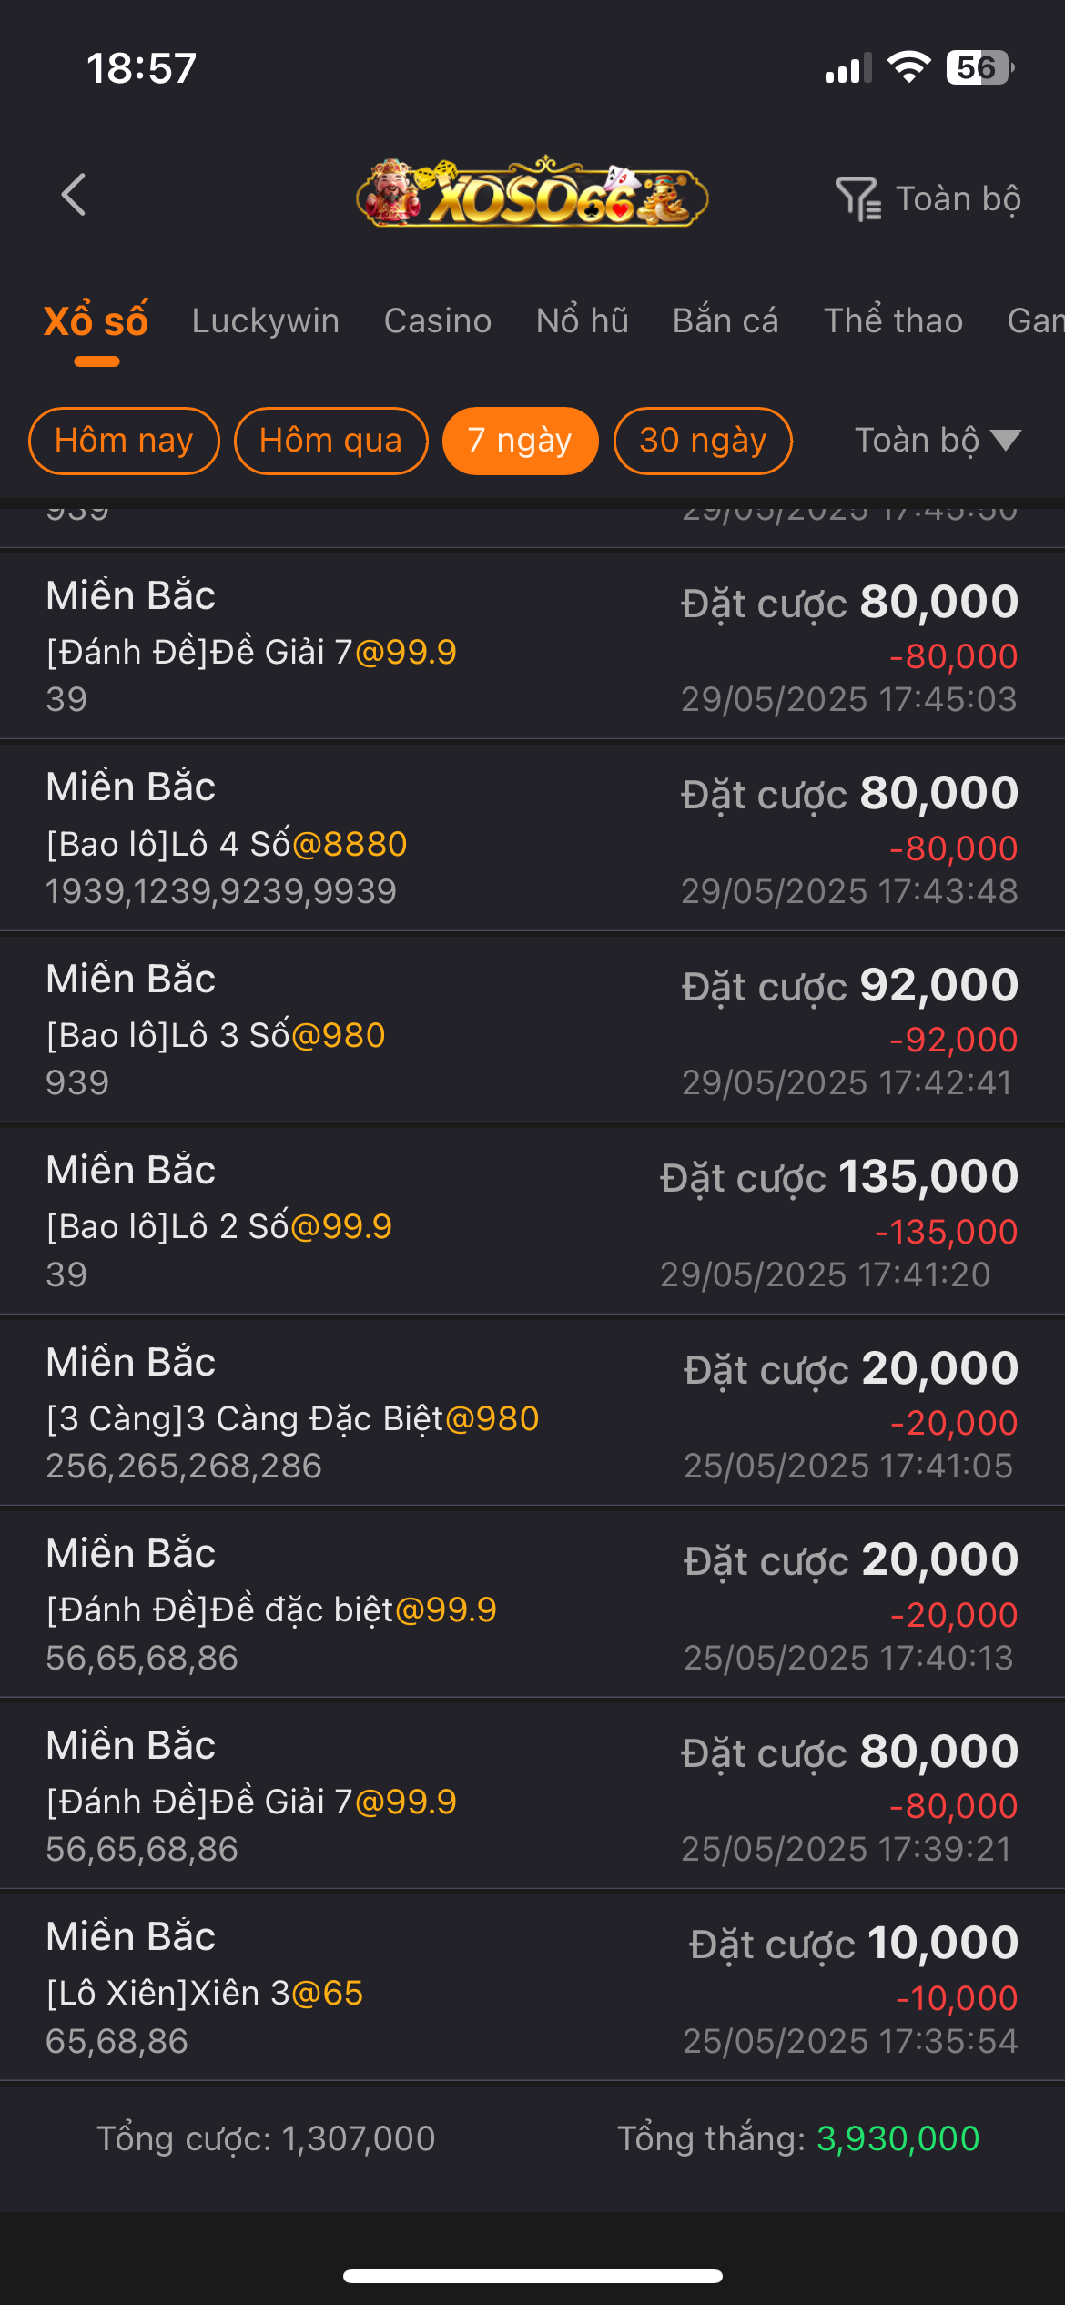This screenshot has width=1065, height=2305.
Task: Go to the Thể thao tab
Action: click(x=893, y=320)
